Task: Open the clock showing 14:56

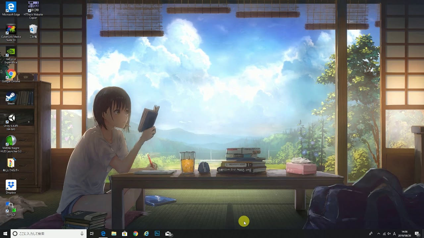Action: 404,234
